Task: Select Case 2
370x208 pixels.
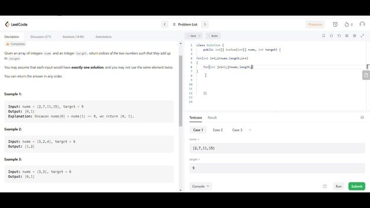Action: [217, 130]
